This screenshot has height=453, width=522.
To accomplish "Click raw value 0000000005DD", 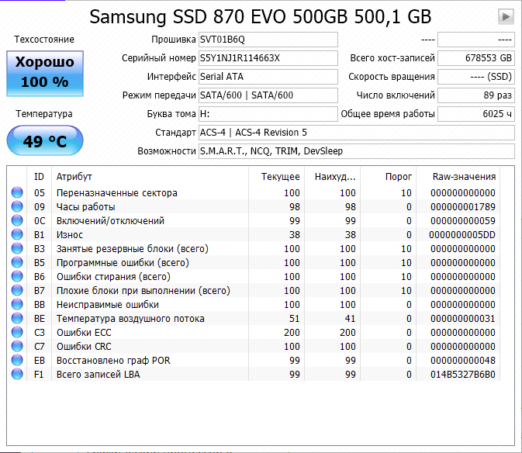I will (x=462, y=235).
